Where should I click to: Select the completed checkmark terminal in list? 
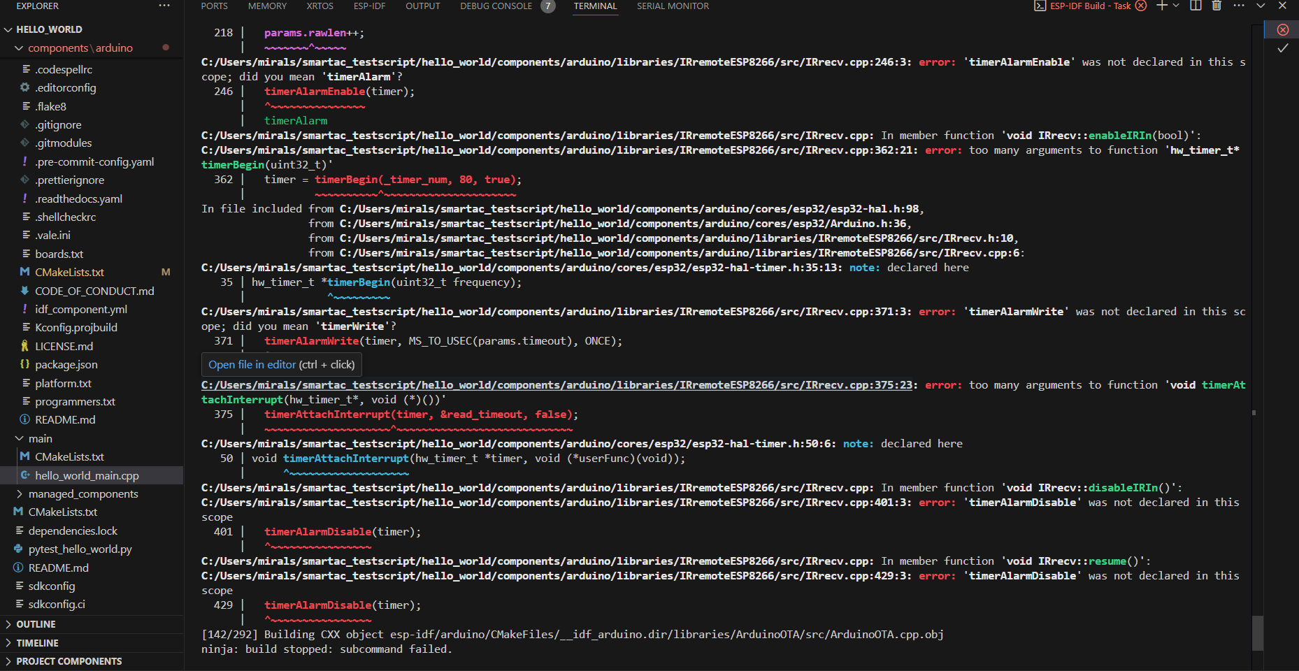[1283, 48]
